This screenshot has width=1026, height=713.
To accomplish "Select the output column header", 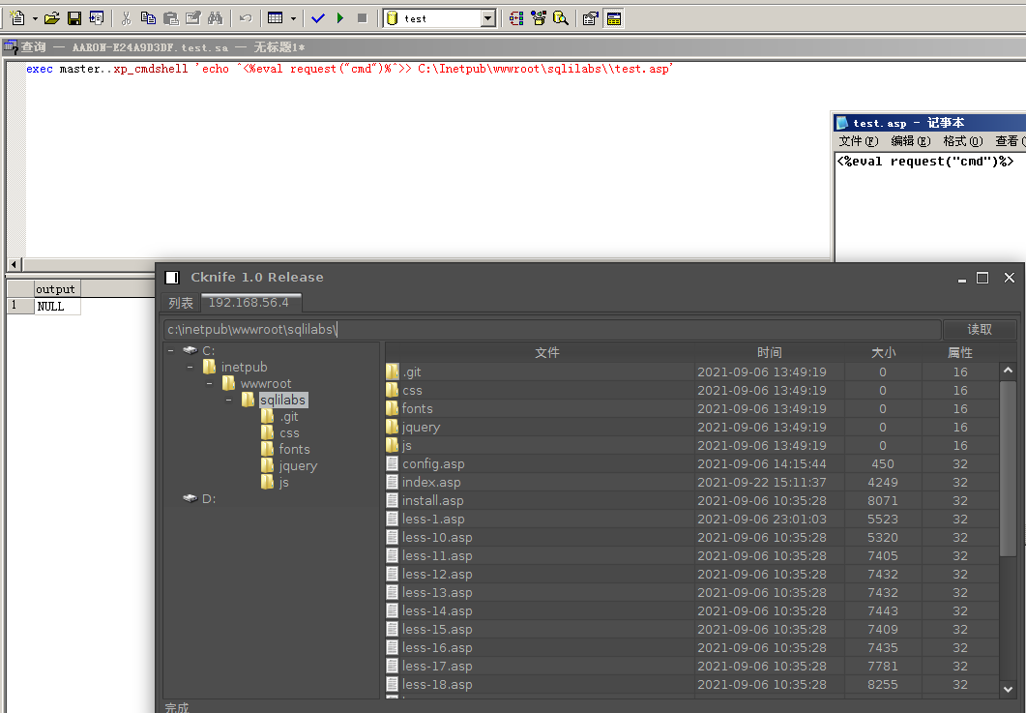I will [56, 288].
